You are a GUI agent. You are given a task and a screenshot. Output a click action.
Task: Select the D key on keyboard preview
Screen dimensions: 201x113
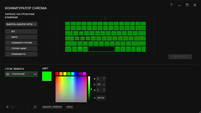tap(88, 38)
